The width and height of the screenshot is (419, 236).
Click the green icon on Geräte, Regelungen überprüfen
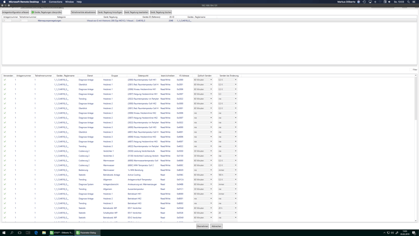[x=33, y=12]
